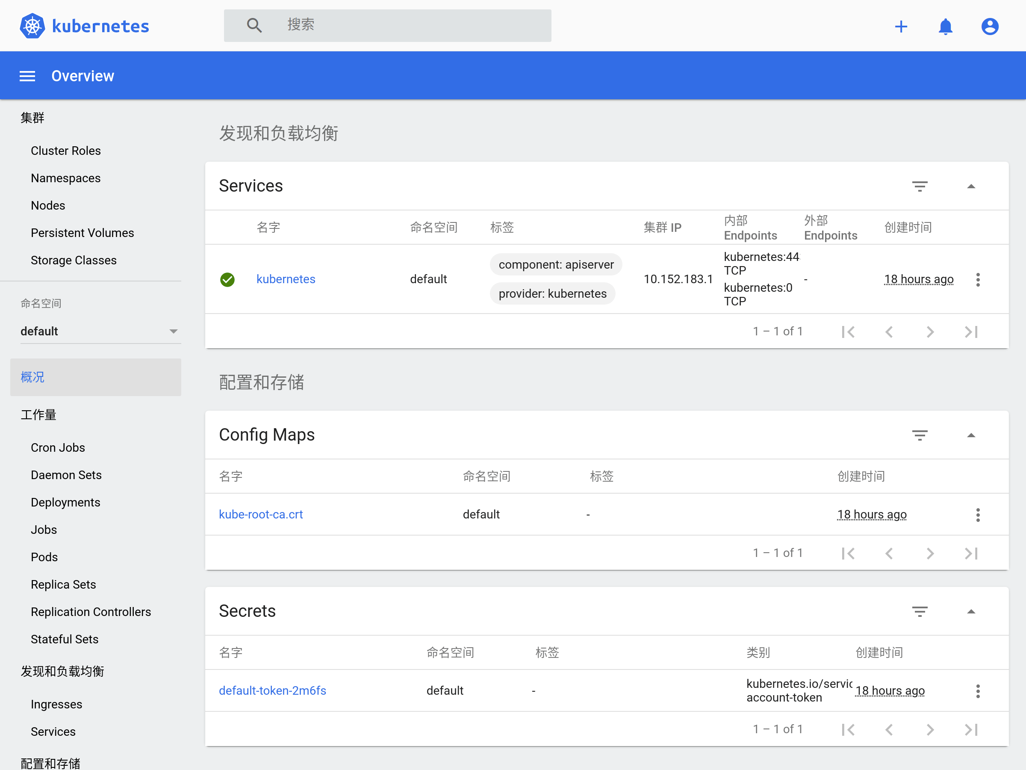The image size is (1026, 770).
Task: Toggle the hamburger menu beside Overview
Action: [x=27, y=76]
